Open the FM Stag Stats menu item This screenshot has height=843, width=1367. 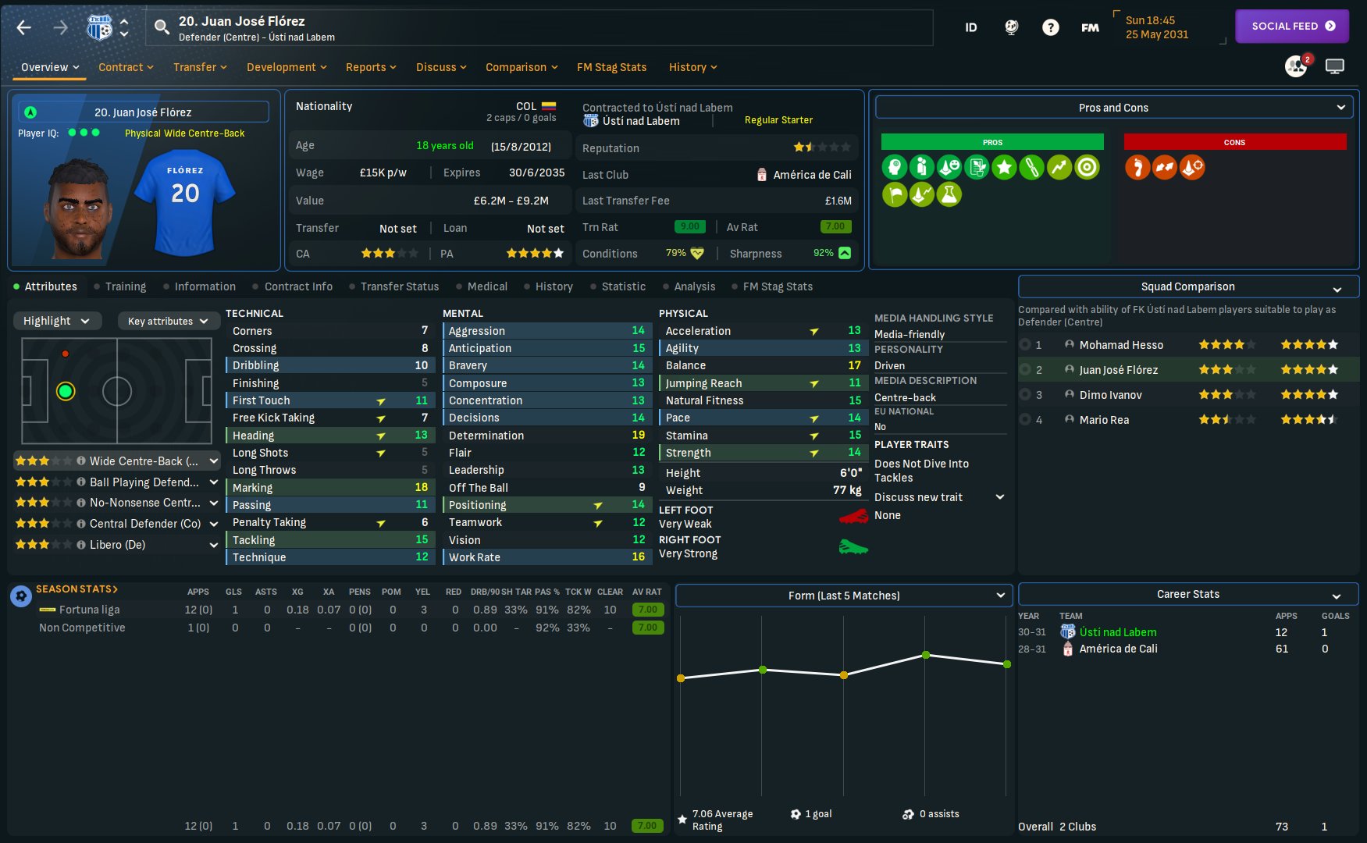pyautogui.click(x=611, y=67)
